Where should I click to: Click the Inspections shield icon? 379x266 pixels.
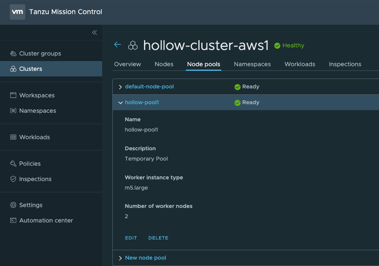point(13,179)
